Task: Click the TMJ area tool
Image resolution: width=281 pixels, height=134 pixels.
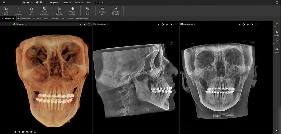Action: click(87, 11)
